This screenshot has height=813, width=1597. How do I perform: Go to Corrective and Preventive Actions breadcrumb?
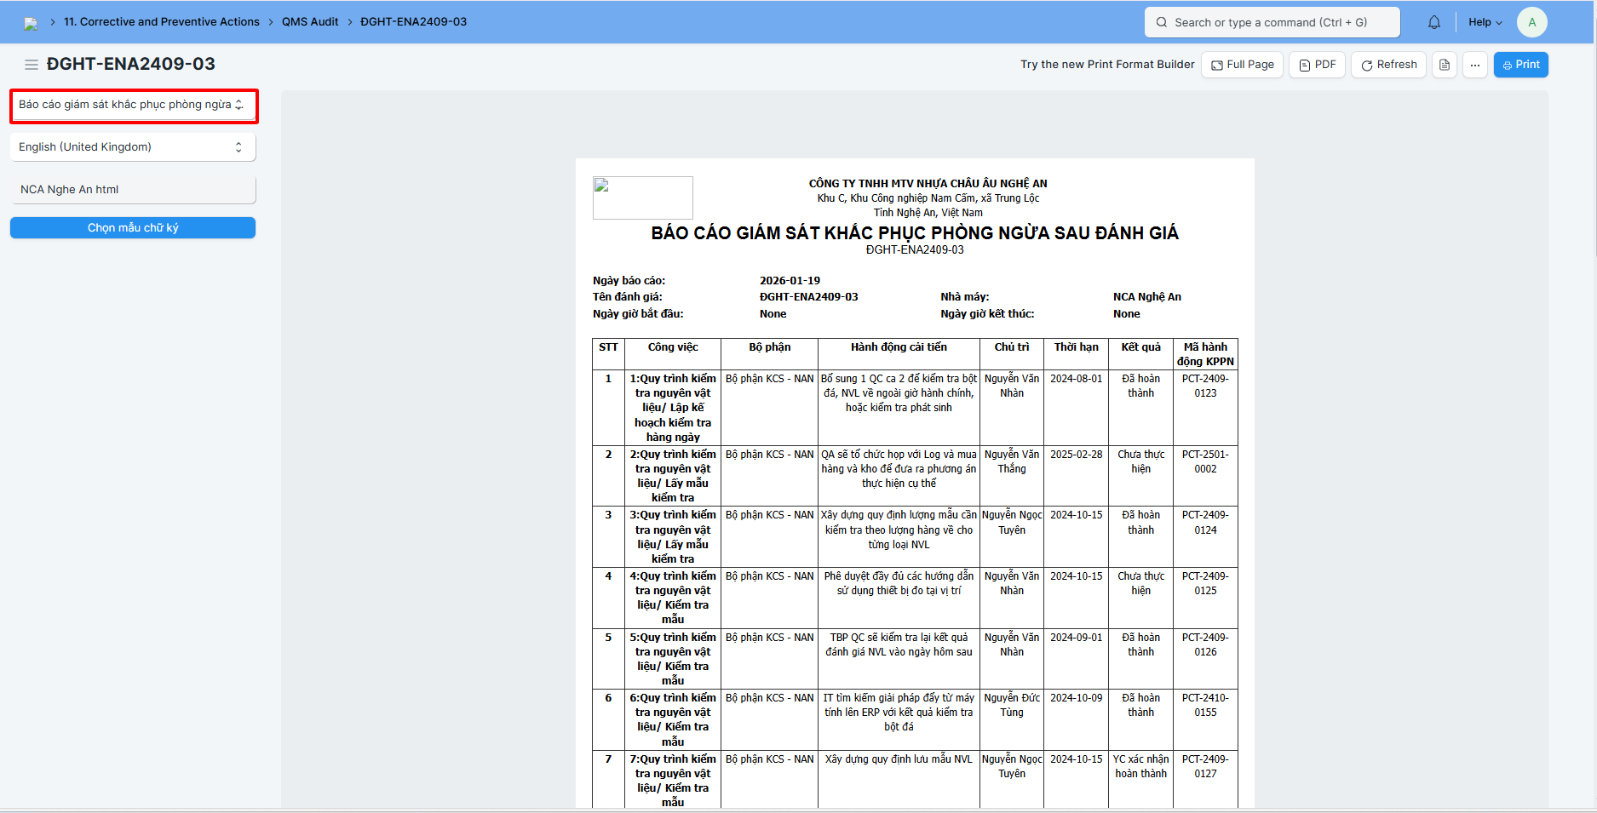coord(161,22)
